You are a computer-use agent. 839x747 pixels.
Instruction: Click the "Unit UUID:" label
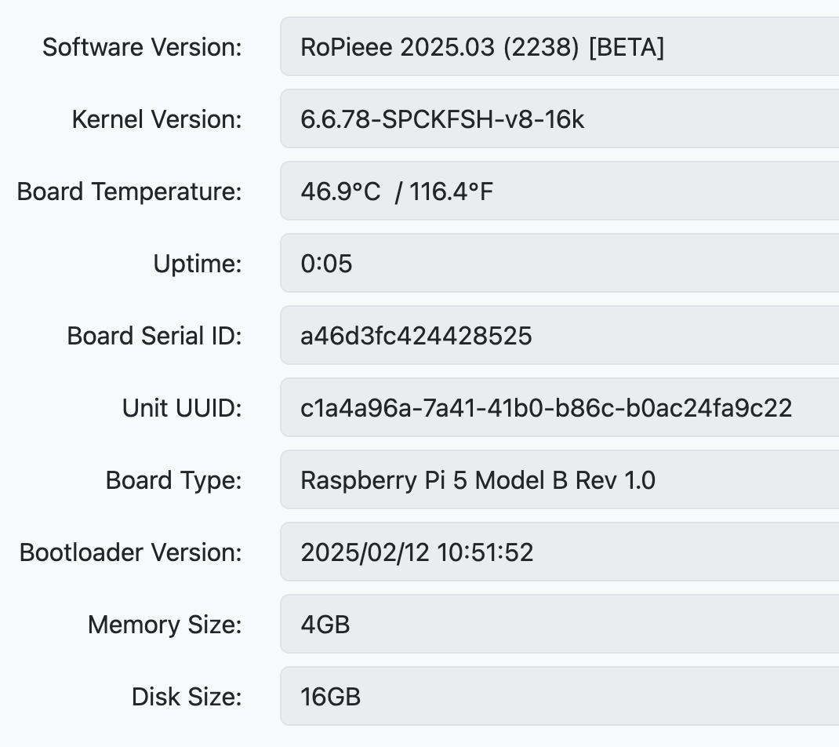click(x=182, y=408)
